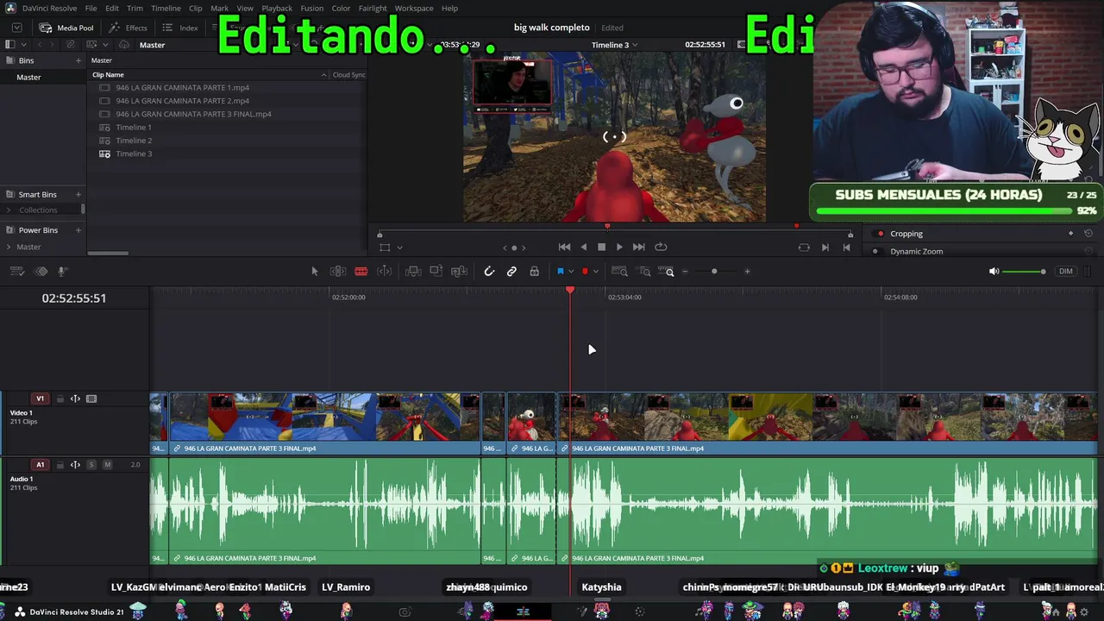The width and height of the screenshot is (1104, 621).
Task: Click the timeline zoom in plus
Action: 747,272
